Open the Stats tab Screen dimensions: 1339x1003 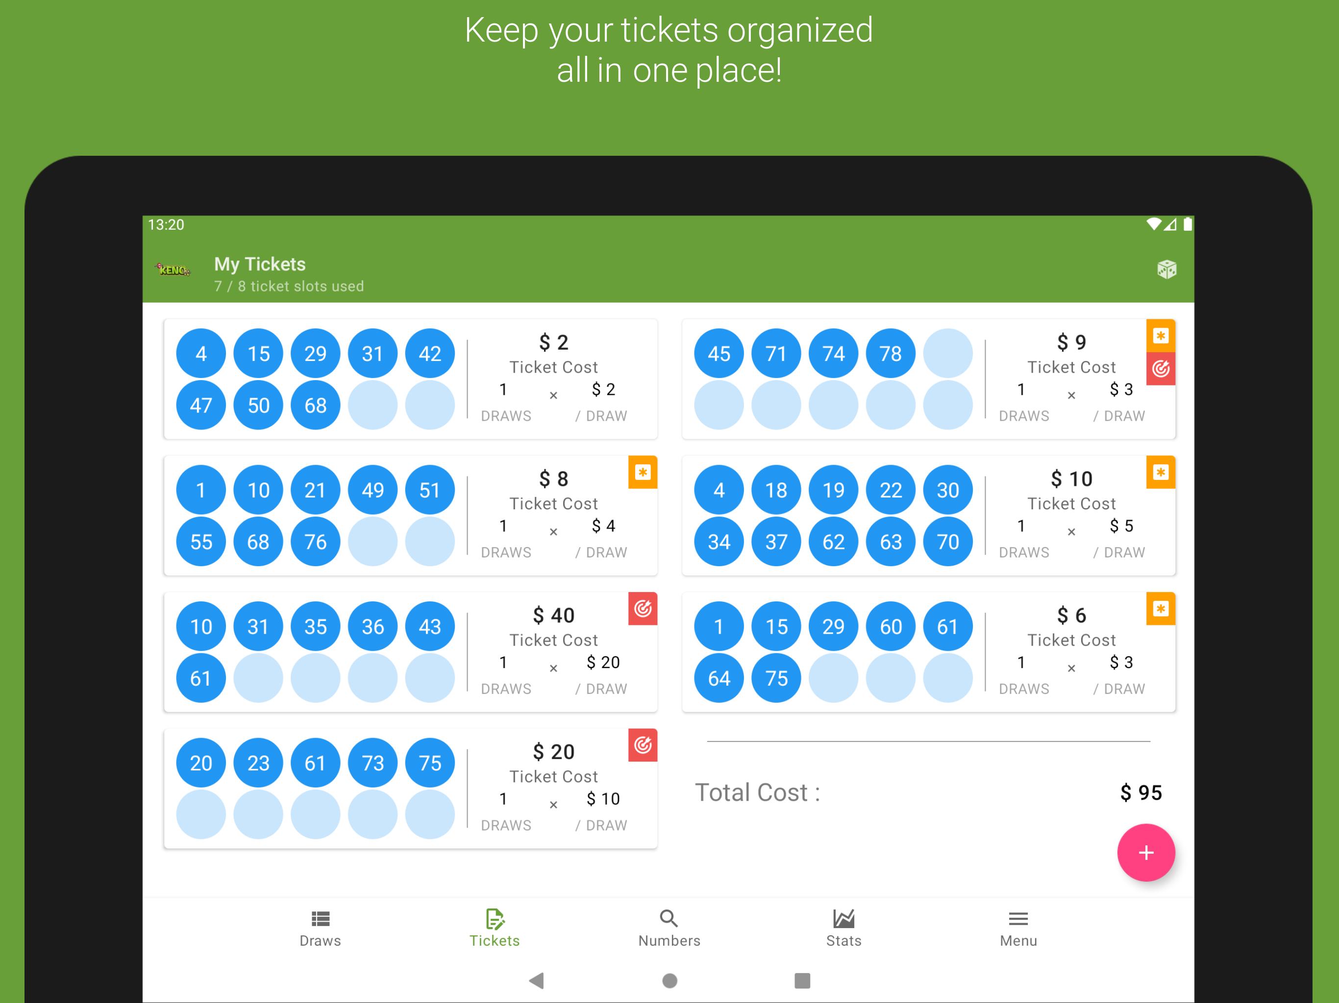click(x=843, y=928)
